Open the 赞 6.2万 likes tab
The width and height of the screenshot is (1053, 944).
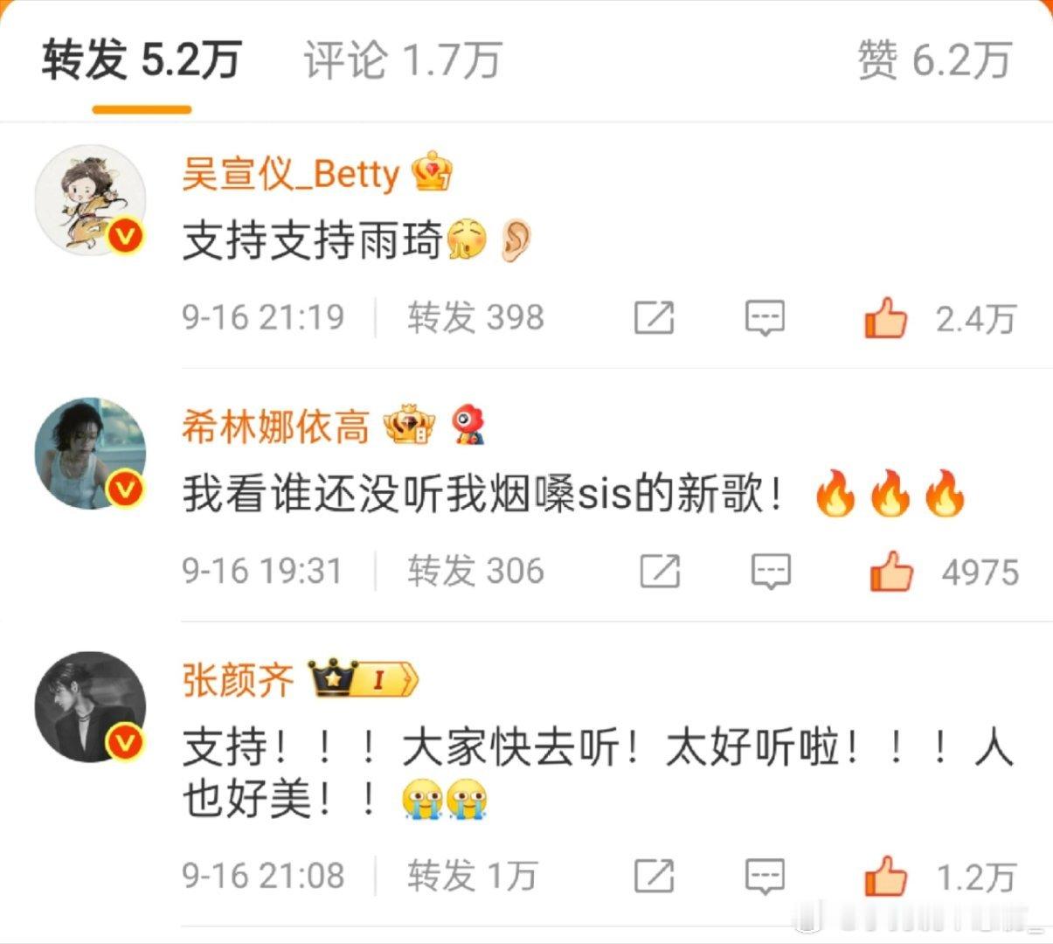click(x=935, y=61)
